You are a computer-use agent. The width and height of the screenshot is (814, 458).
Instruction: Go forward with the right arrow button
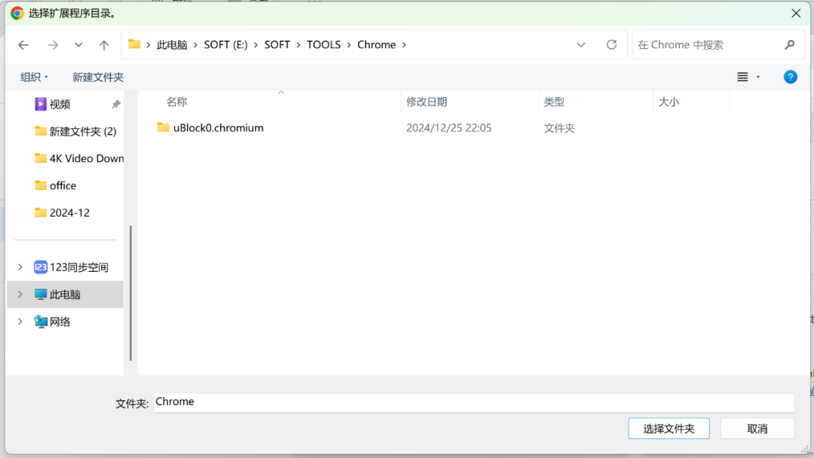coord(53,45)
